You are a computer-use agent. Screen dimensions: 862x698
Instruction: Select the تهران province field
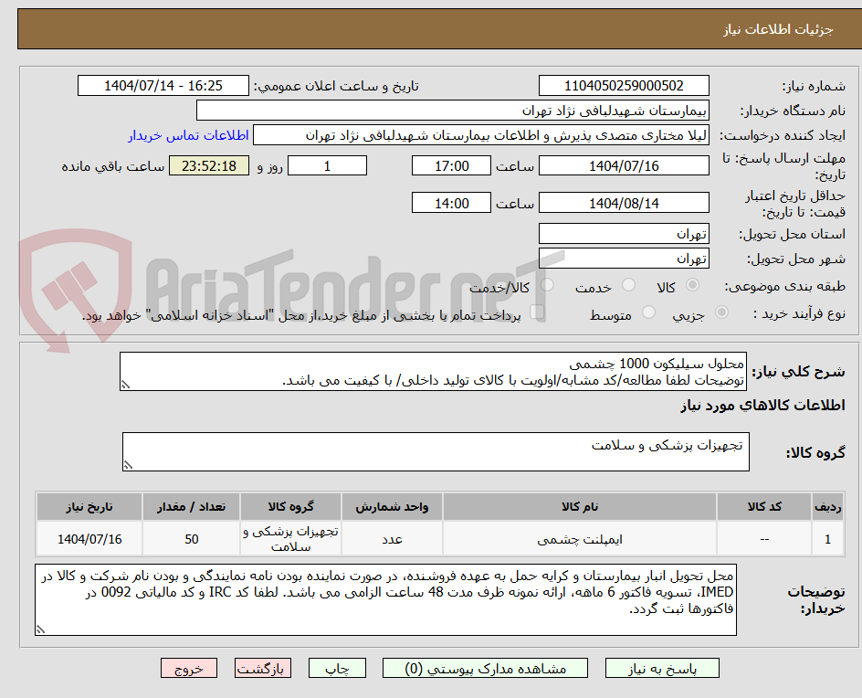pos(624,233)
